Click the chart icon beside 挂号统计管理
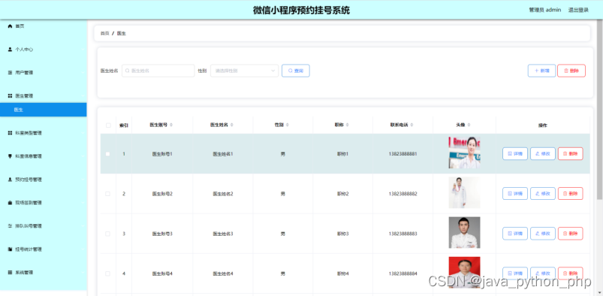Viewport: 603px width, 296px height. point(10,249)
